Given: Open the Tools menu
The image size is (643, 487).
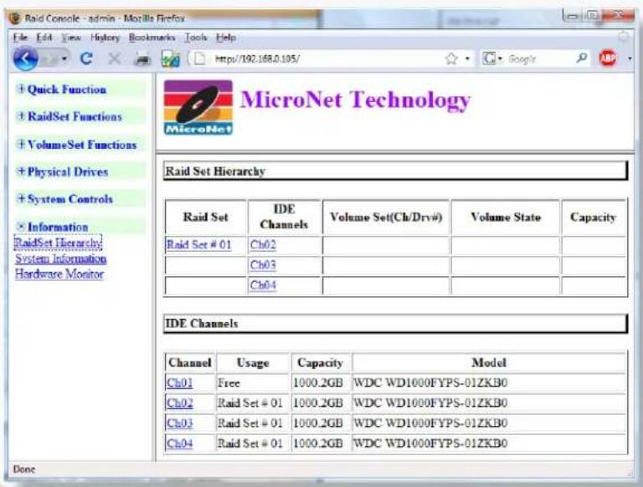Looking at the screenshot, I should tap(196, 38).
